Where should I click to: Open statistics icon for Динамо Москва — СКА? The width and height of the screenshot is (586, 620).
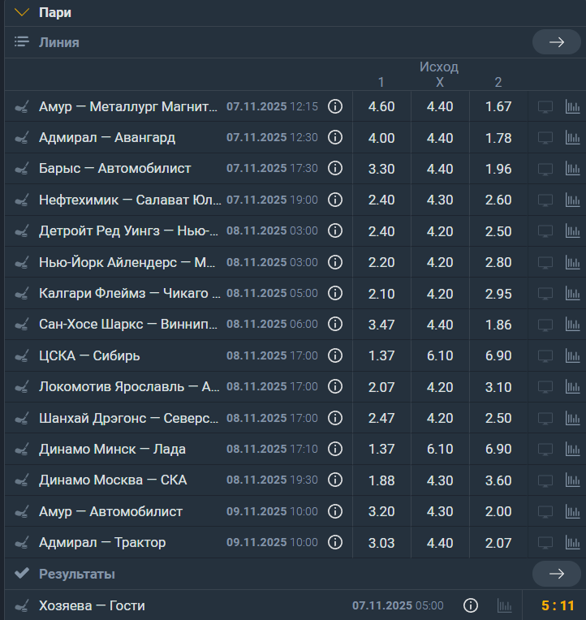573,480
